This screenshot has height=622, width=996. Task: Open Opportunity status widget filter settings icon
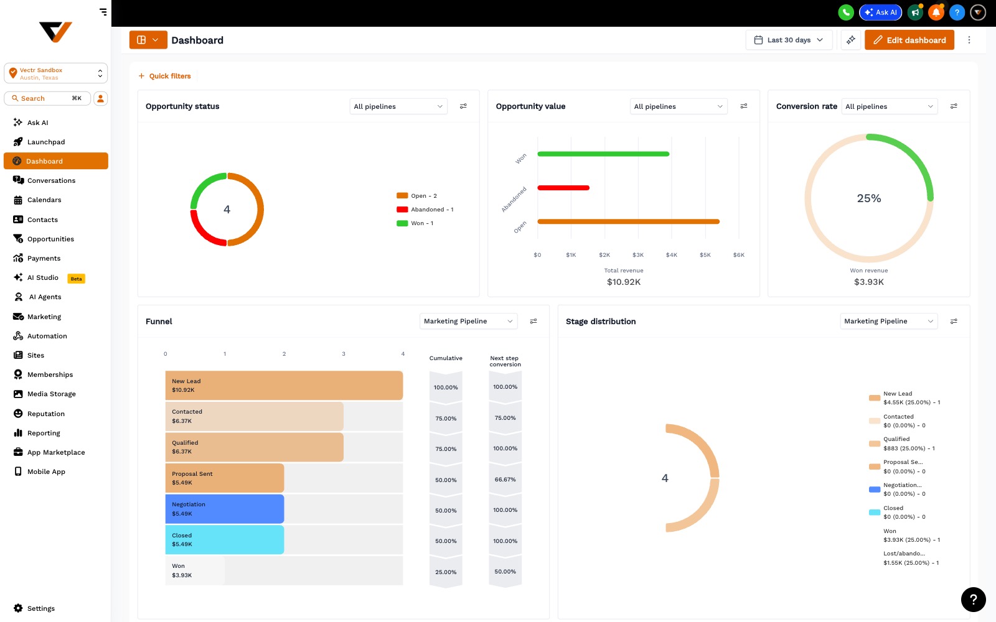[x=463, y=106]
